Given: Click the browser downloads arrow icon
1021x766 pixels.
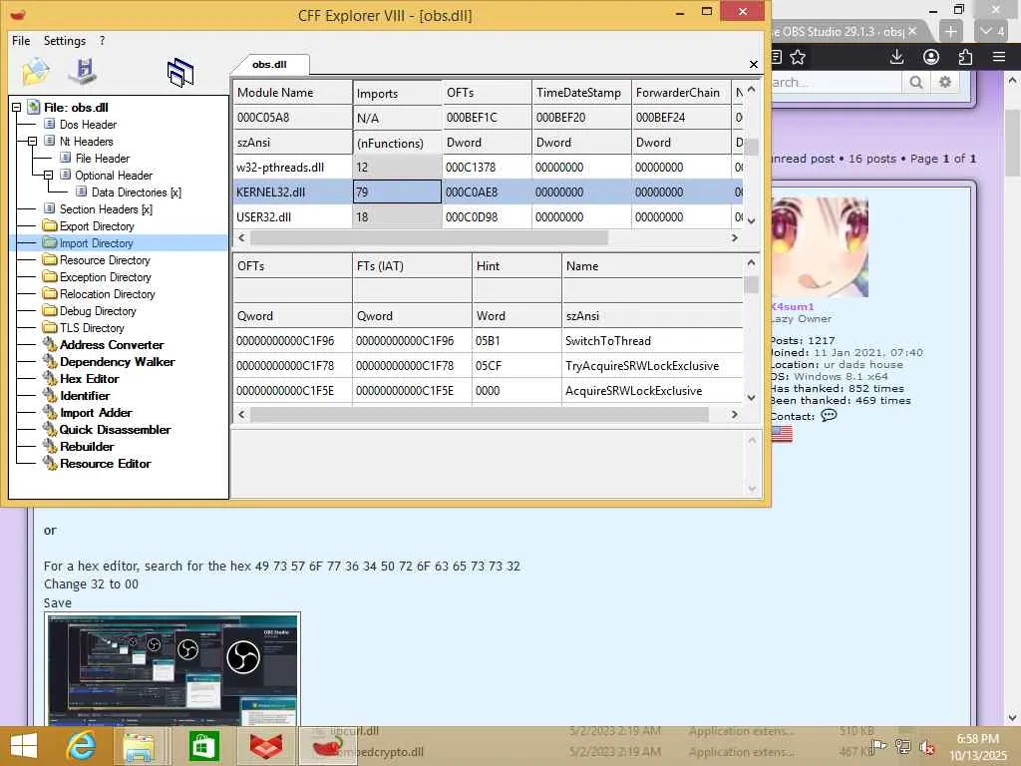Looking at the screenshot, I should tap(896, 57).
